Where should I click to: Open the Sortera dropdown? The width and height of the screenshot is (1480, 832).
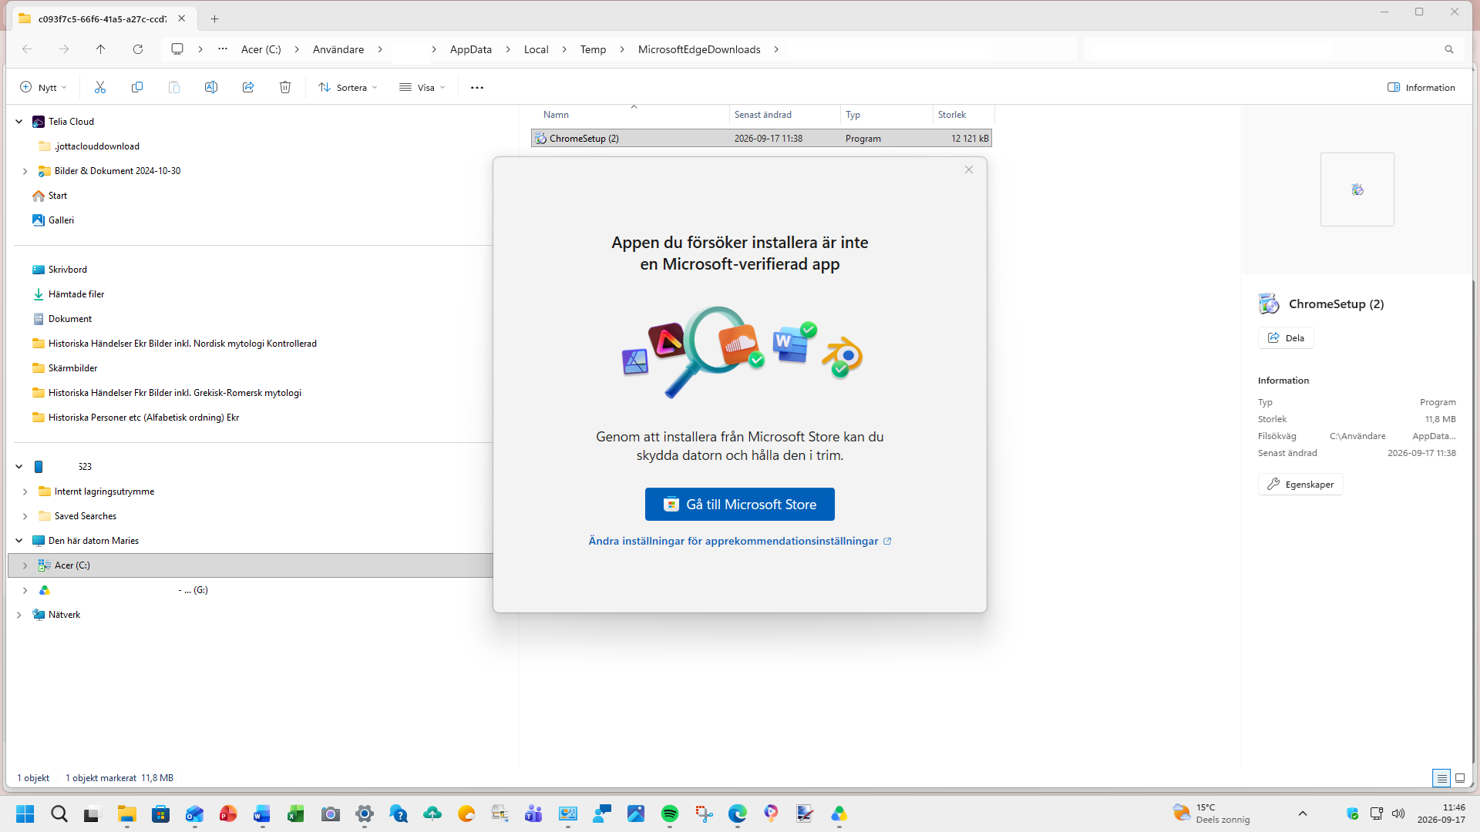point(348,87)
